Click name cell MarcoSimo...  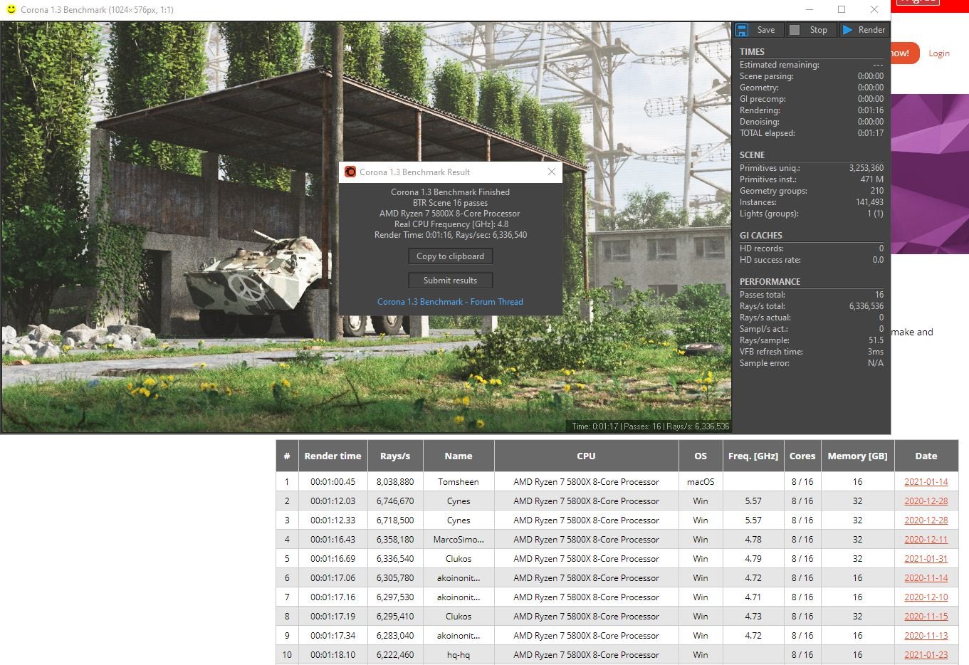pyautogui.click(x=459, y=540)
